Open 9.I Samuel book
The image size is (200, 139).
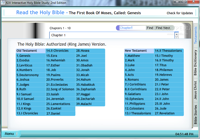tap(31, 94)
